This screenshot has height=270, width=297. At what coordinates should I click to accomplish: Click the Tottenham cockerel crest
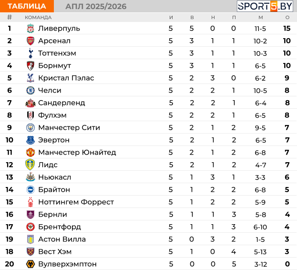(x=31, y=53)
